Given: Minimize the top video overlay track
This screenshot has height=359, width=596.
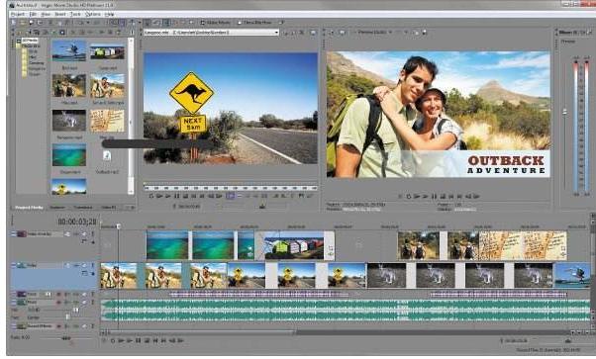Looking at the screenshot, I should [14, 234].
